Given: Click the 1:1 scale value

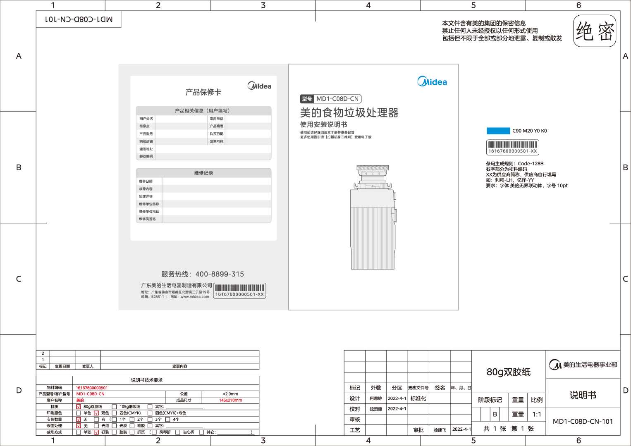Looking at the screenshot, I should (x=537, y=414).
